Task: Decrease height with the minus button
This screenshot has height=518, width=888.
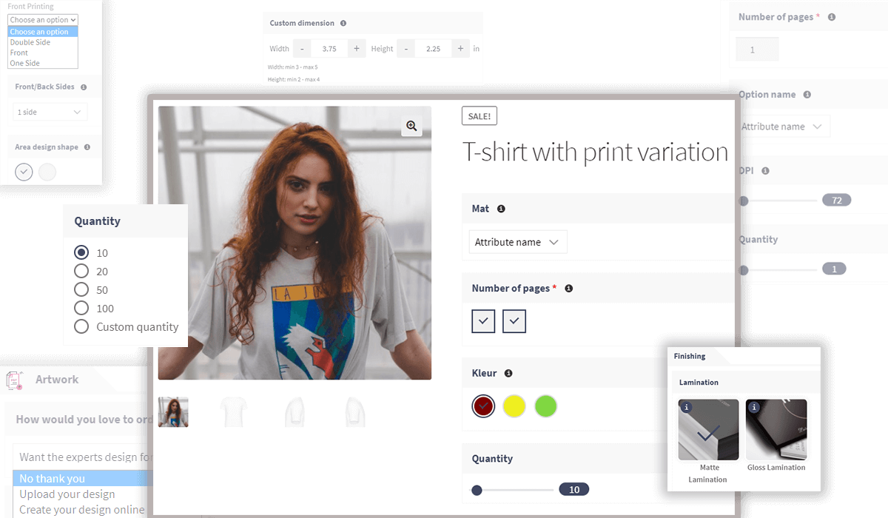Action: point(406,49)
